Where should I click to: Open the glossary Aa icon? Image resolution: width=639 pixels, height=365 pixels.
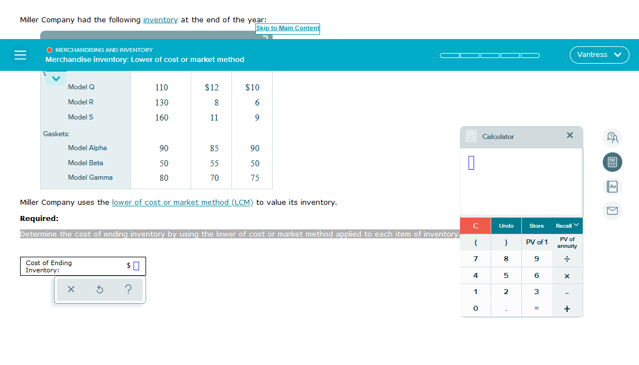612,186
